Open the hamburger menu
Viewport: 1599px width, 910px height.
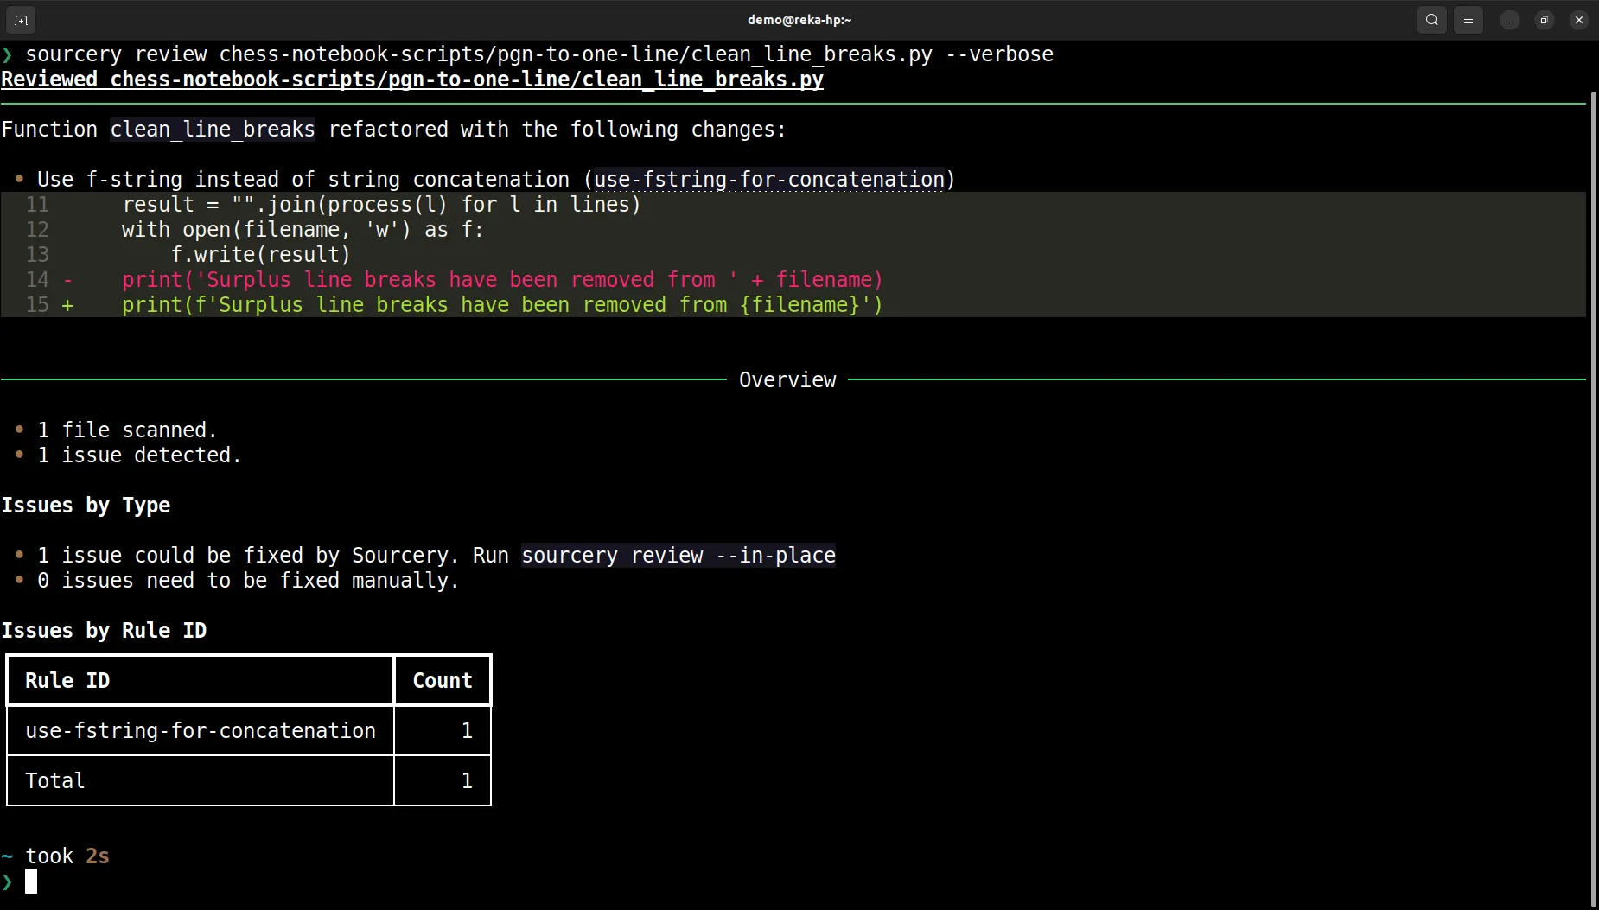(x=1468, y=19)
